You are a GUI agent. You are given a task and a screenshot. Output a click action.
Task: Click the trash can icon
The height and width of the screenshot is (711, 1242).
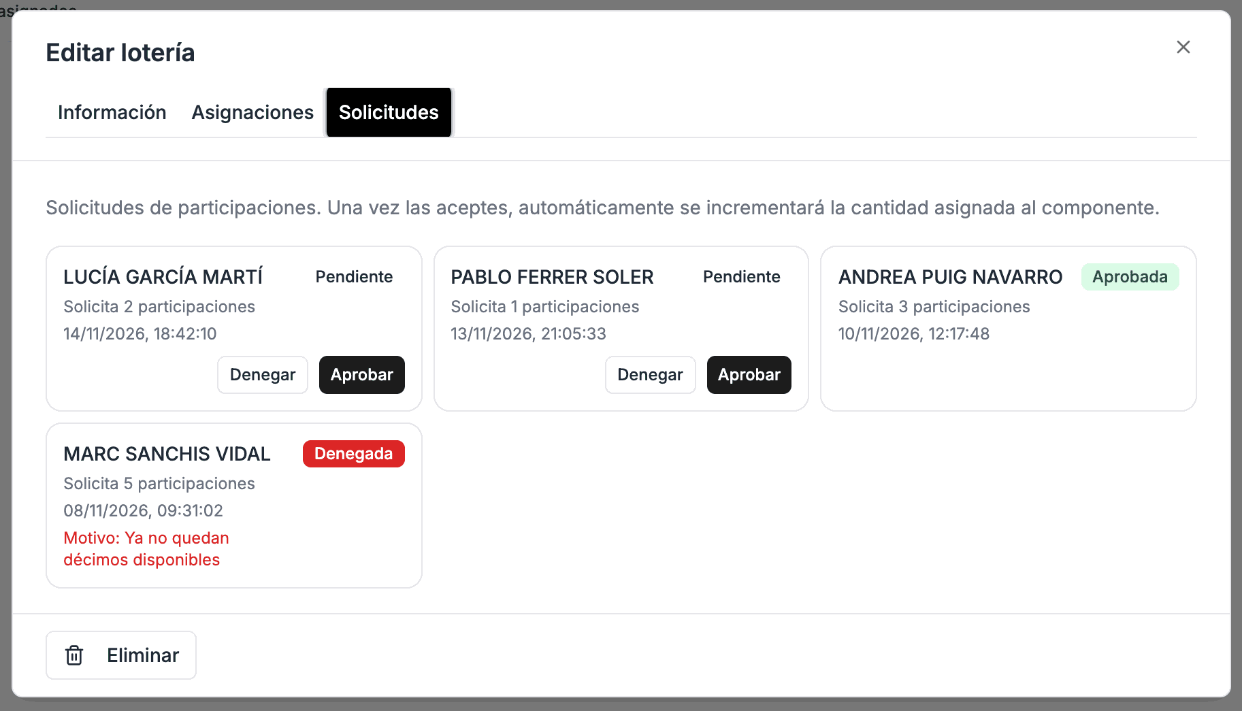(74, 655)
